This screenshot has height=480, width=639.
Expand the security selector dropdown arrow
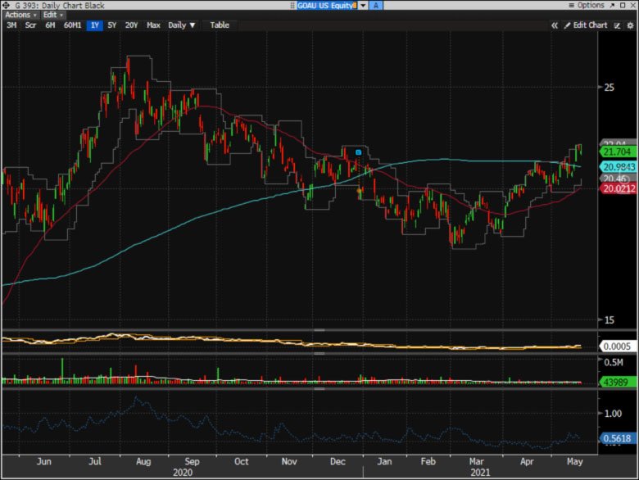coord(363,5)
